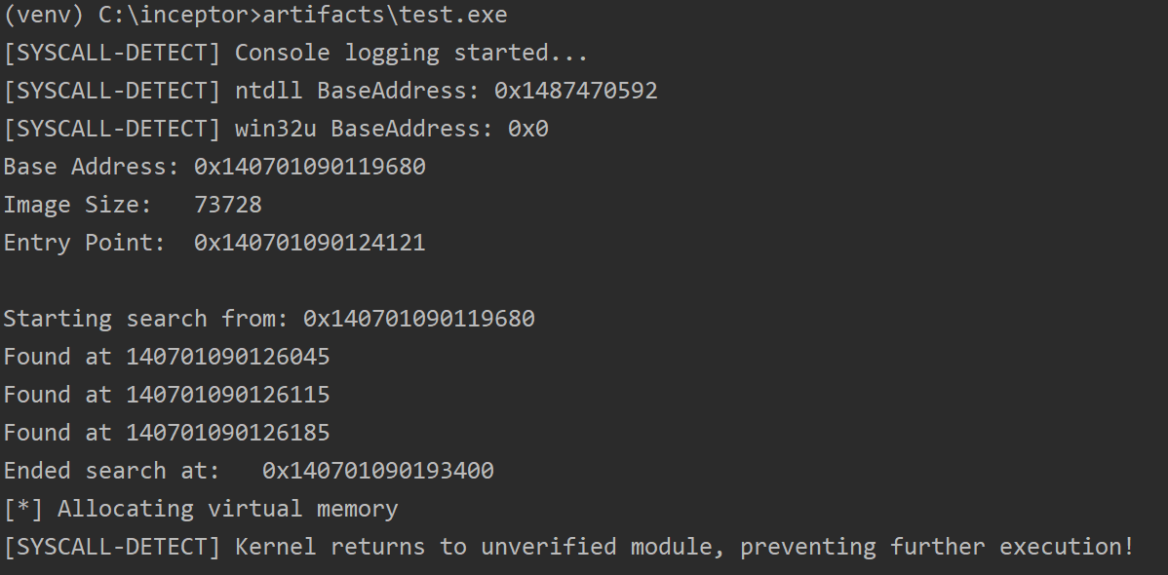This screenshot has height=575, width=1168.
Task: Click the [*] marker before Allocating
Action: point(23,510)
